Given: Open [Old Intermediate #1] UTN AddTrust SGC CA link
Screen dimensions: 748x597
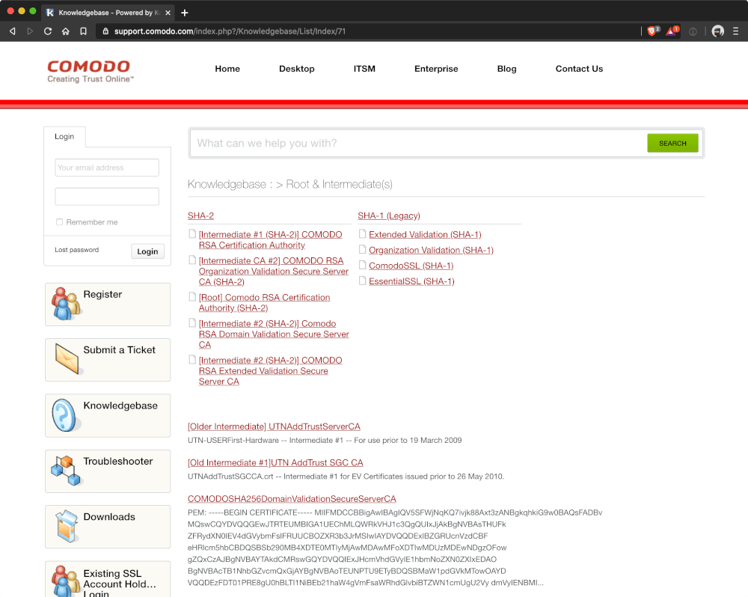Looking at the screenshot, I should pos(275,462).
